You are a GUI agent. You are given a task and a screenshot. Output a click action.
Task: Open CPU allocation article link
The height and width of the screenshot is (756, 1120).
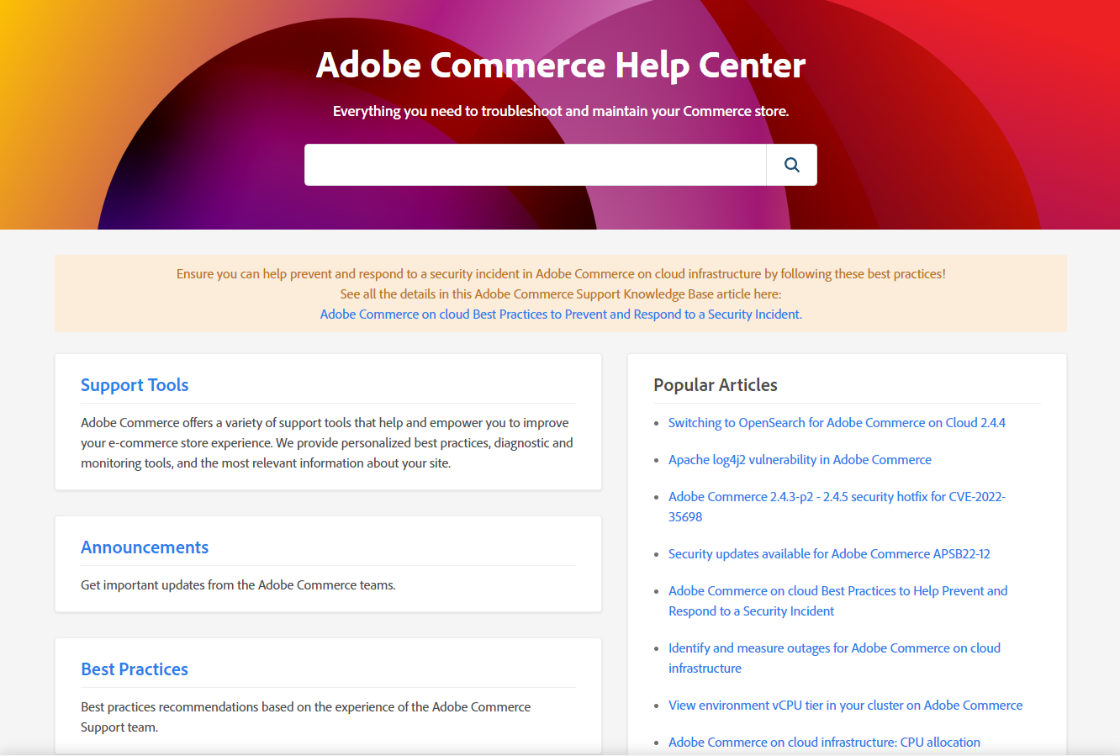pyautogui.click(x=824, y=743)
